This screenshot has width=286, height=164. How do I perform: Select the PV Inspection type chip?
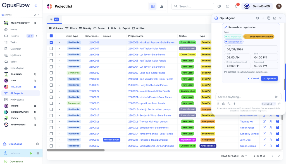[x=233, y=36]
